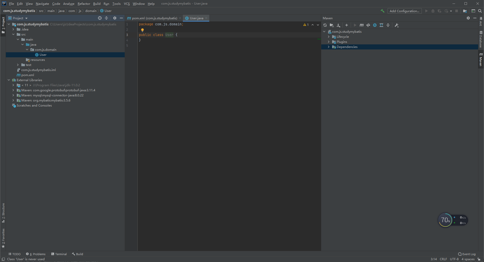Image resolution: width=484 pixels, height=262 pixels.
Task: Collapse External Libraries node
Action: (x=9, y=80)
